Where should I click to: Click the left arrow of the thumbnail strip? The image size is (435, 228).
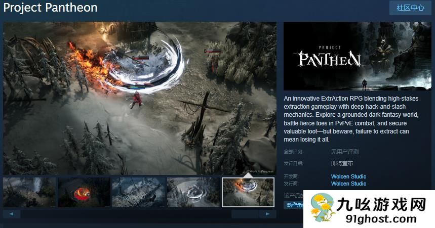[12, 214]
